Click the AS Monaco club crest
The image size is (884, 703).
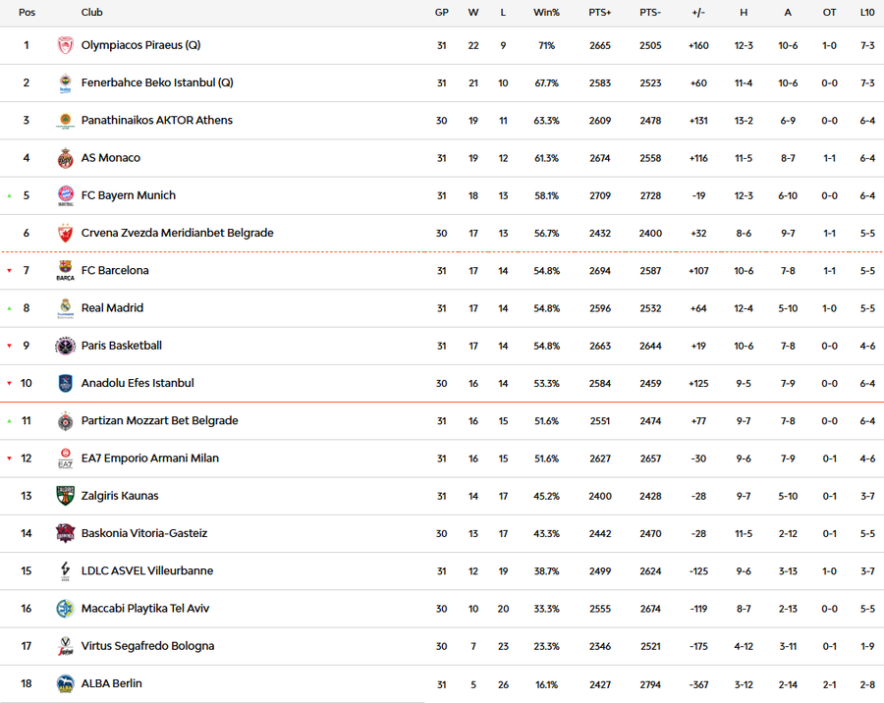pyautogui.click(x=65, y=158)
